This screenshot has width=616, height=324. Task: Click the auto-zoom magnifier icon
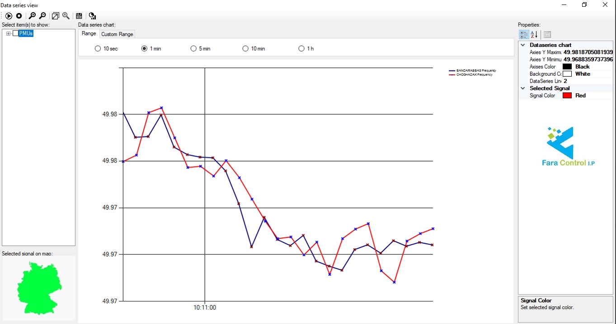66,16
